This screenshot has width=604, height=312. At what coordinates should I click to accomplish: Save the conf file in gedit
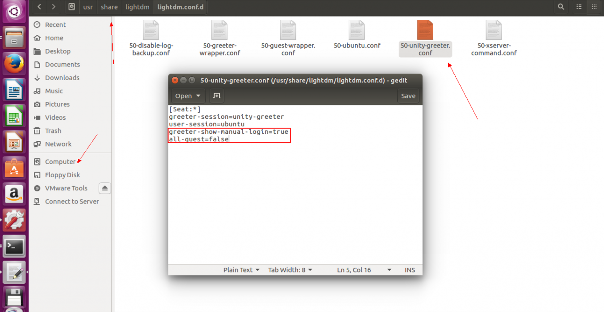(408, 96)
